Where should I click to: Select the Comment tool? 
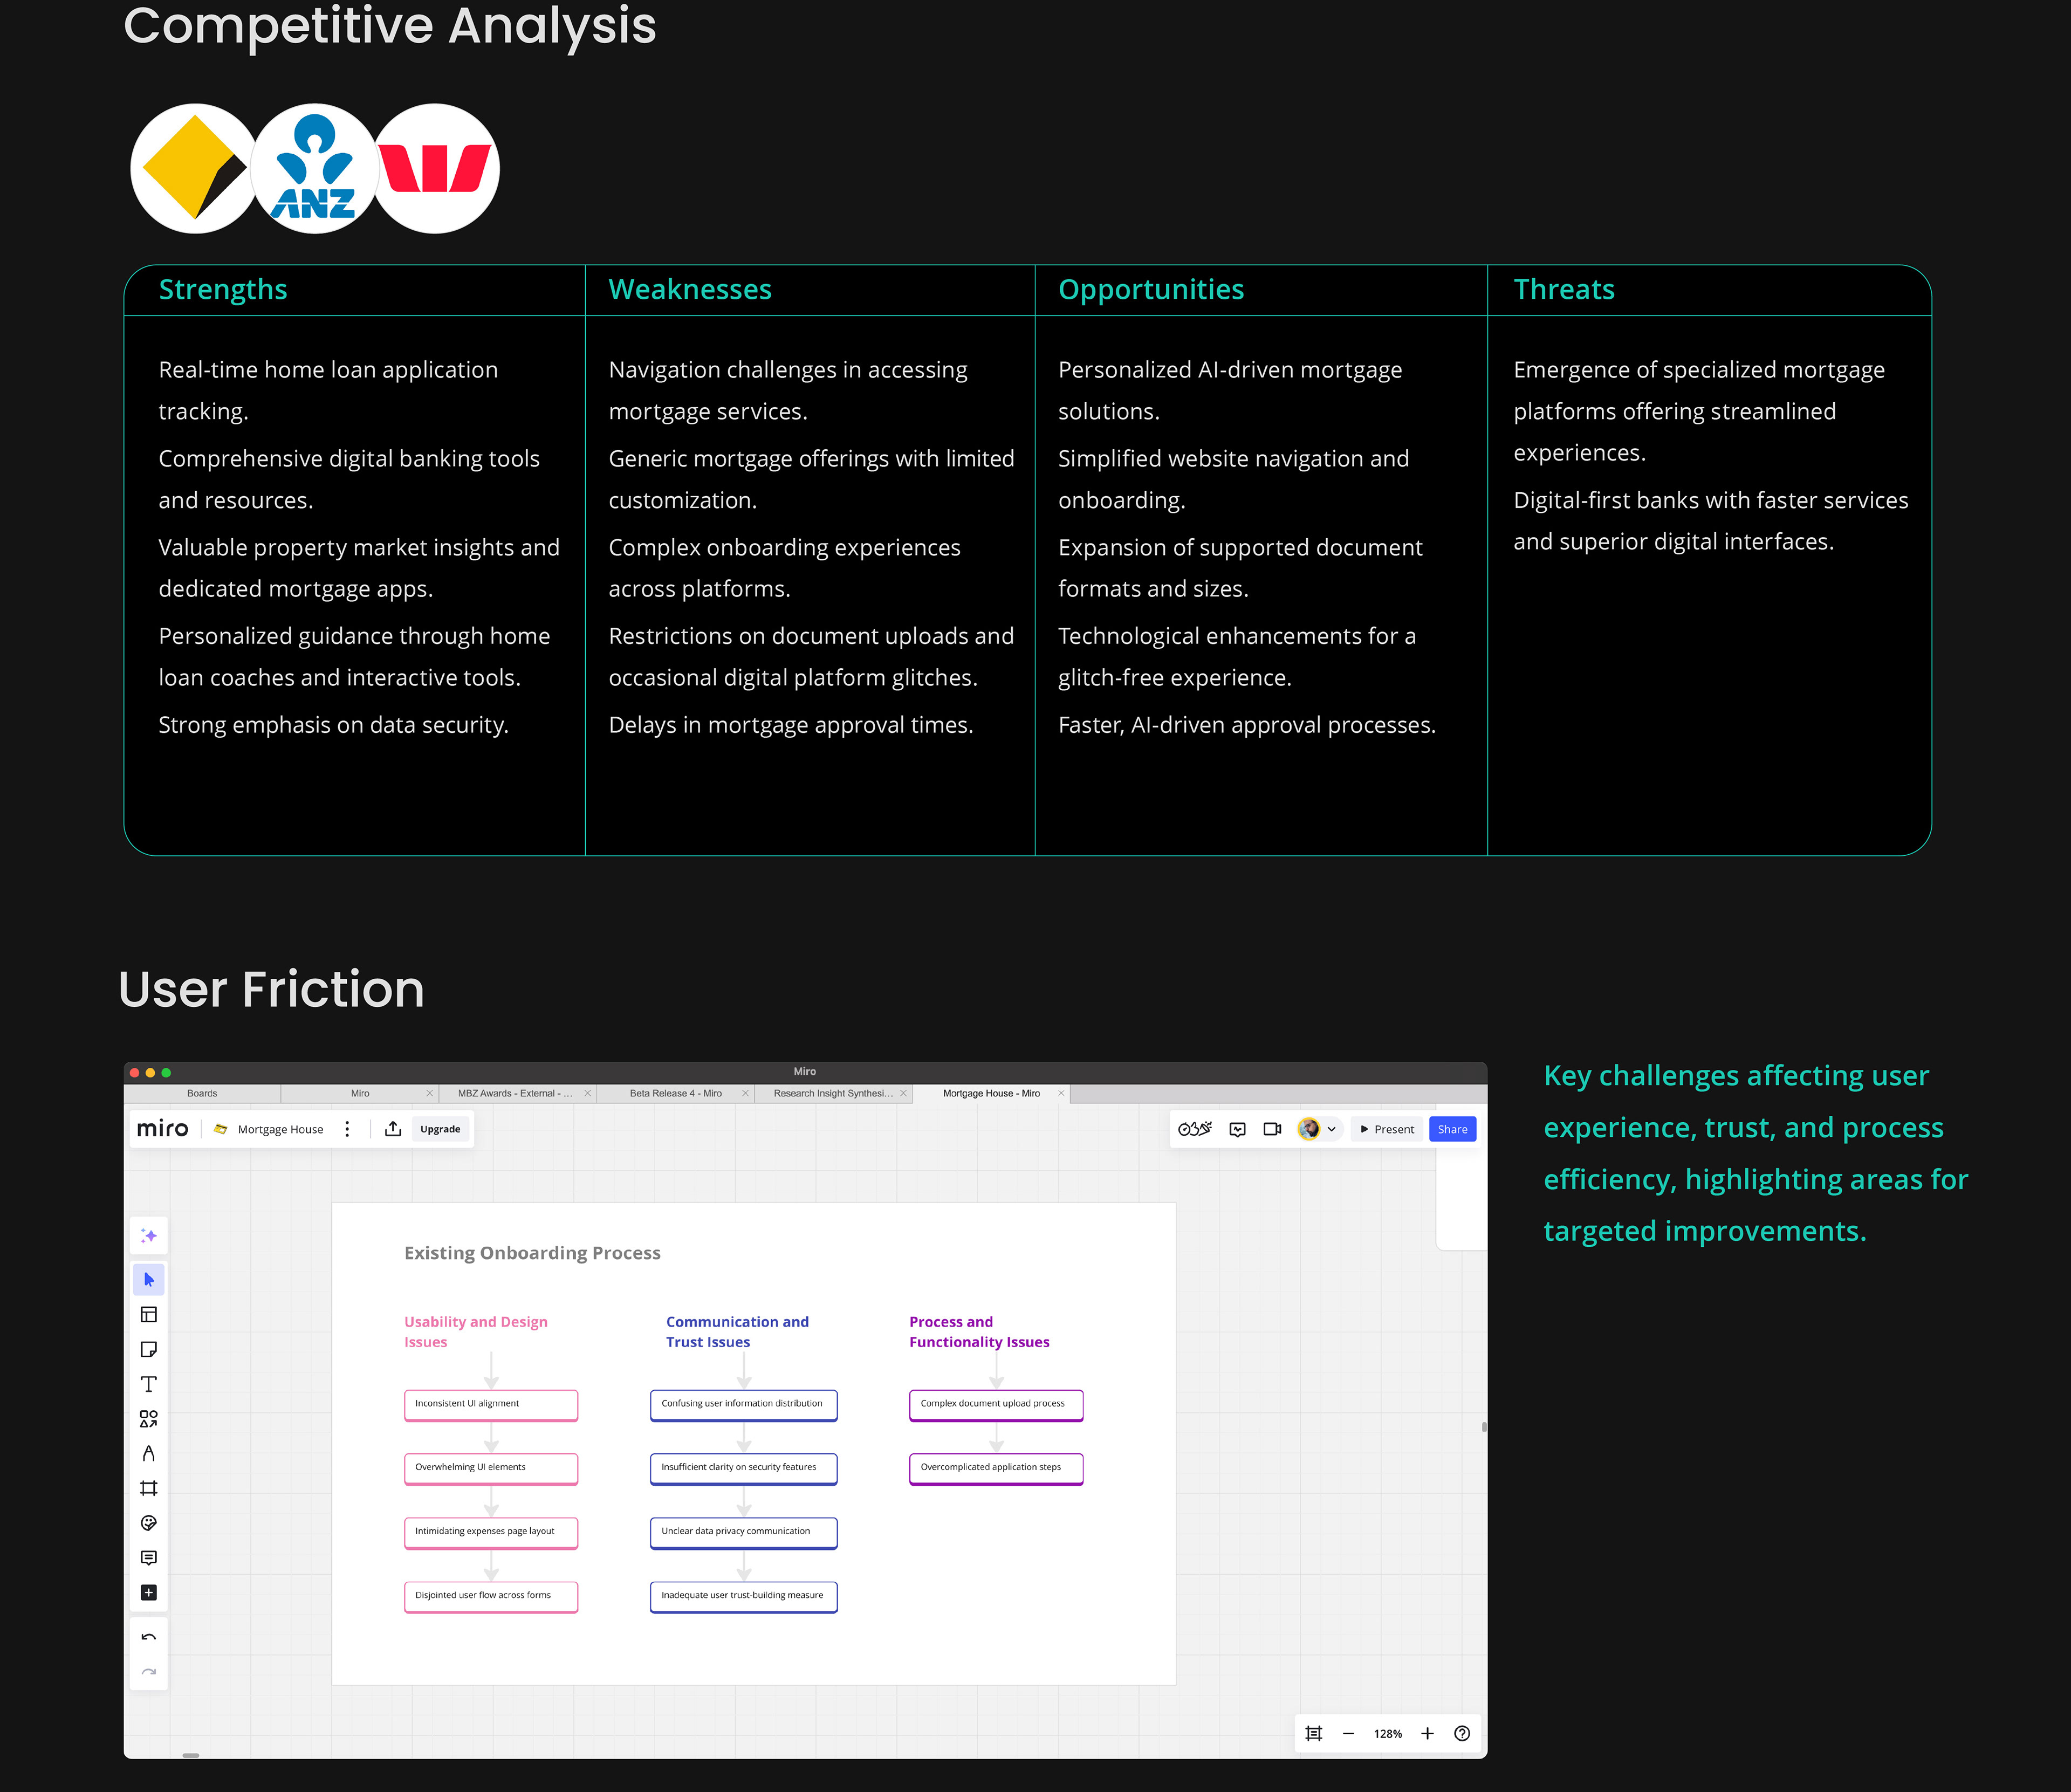149,1558
